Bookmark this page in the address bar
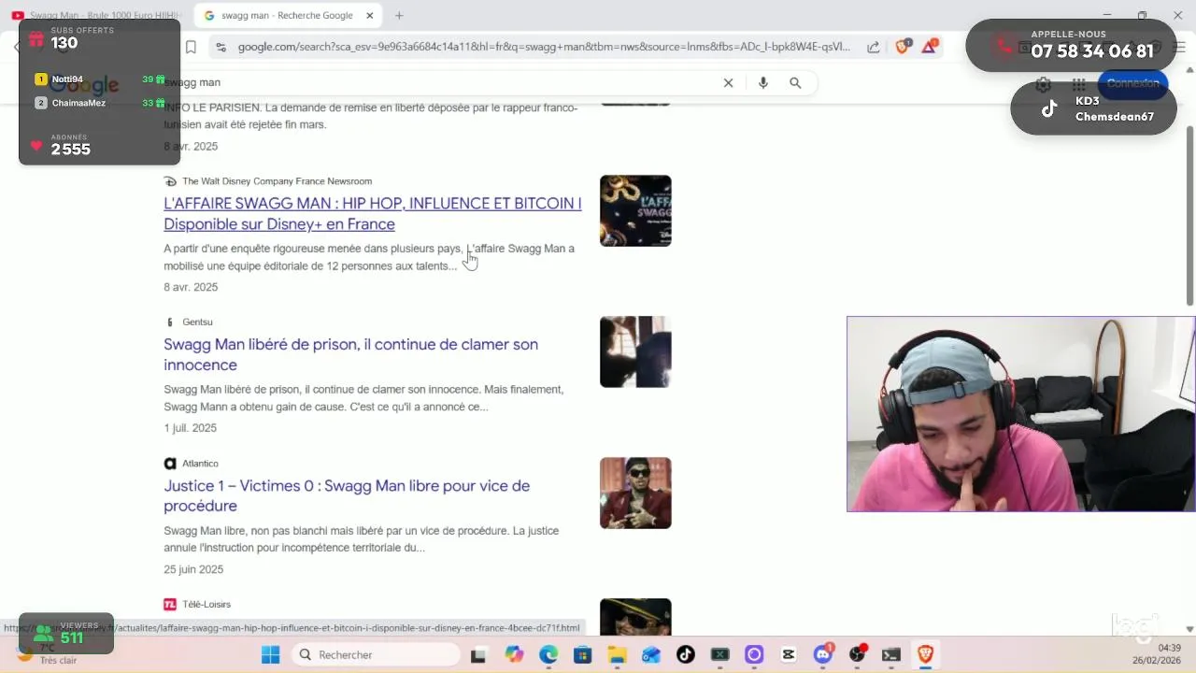 pos(191,47)
